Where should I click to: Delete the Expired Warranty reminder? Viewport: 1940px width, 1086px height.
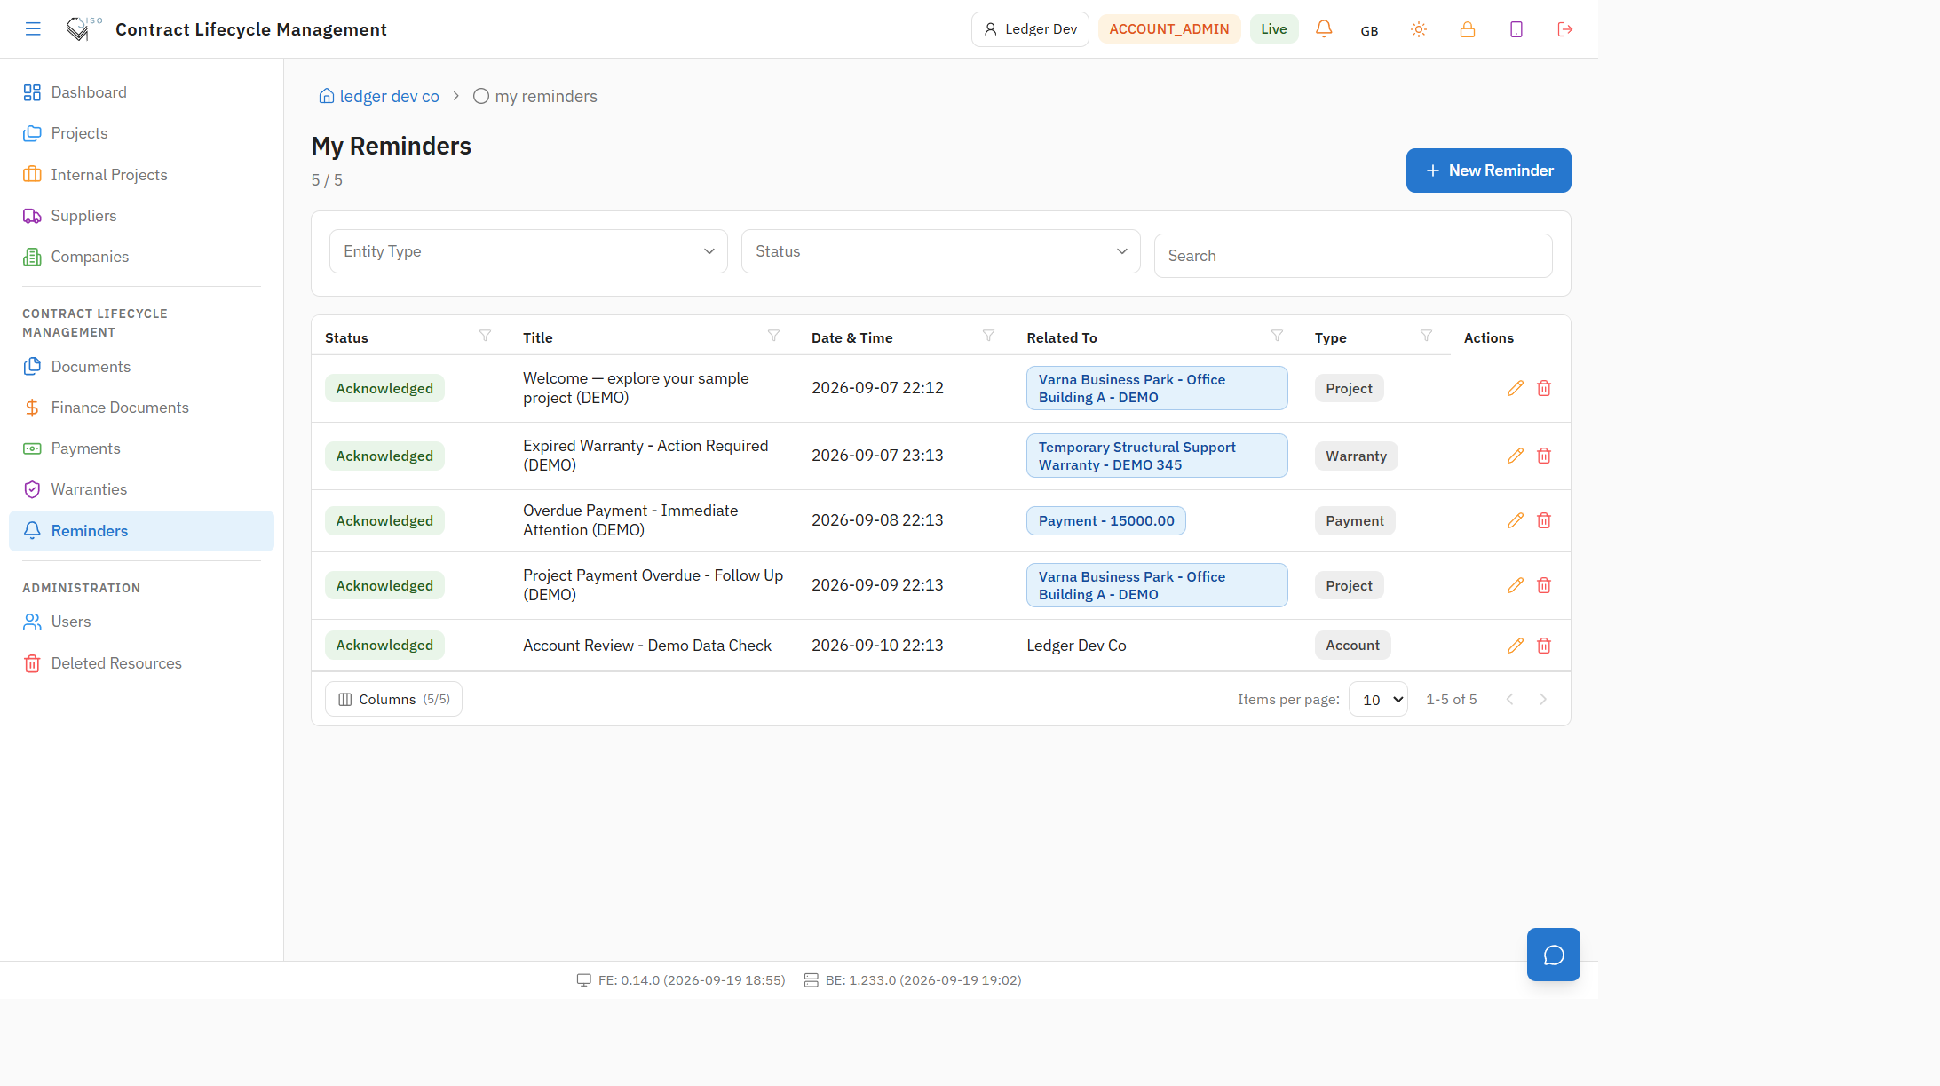pos(1544,456)
